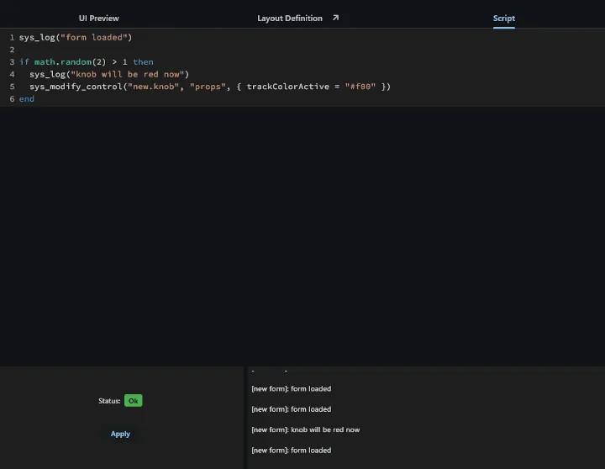Click the Status: label
605x469 pixels.
point(109,401)
